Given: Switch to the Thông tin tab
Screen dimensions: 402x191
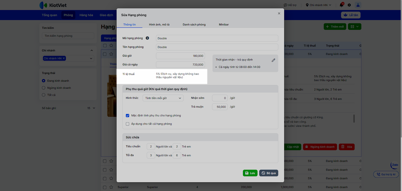Looking at the screenshot, I should pyautogui.click(x=129, y=25).
